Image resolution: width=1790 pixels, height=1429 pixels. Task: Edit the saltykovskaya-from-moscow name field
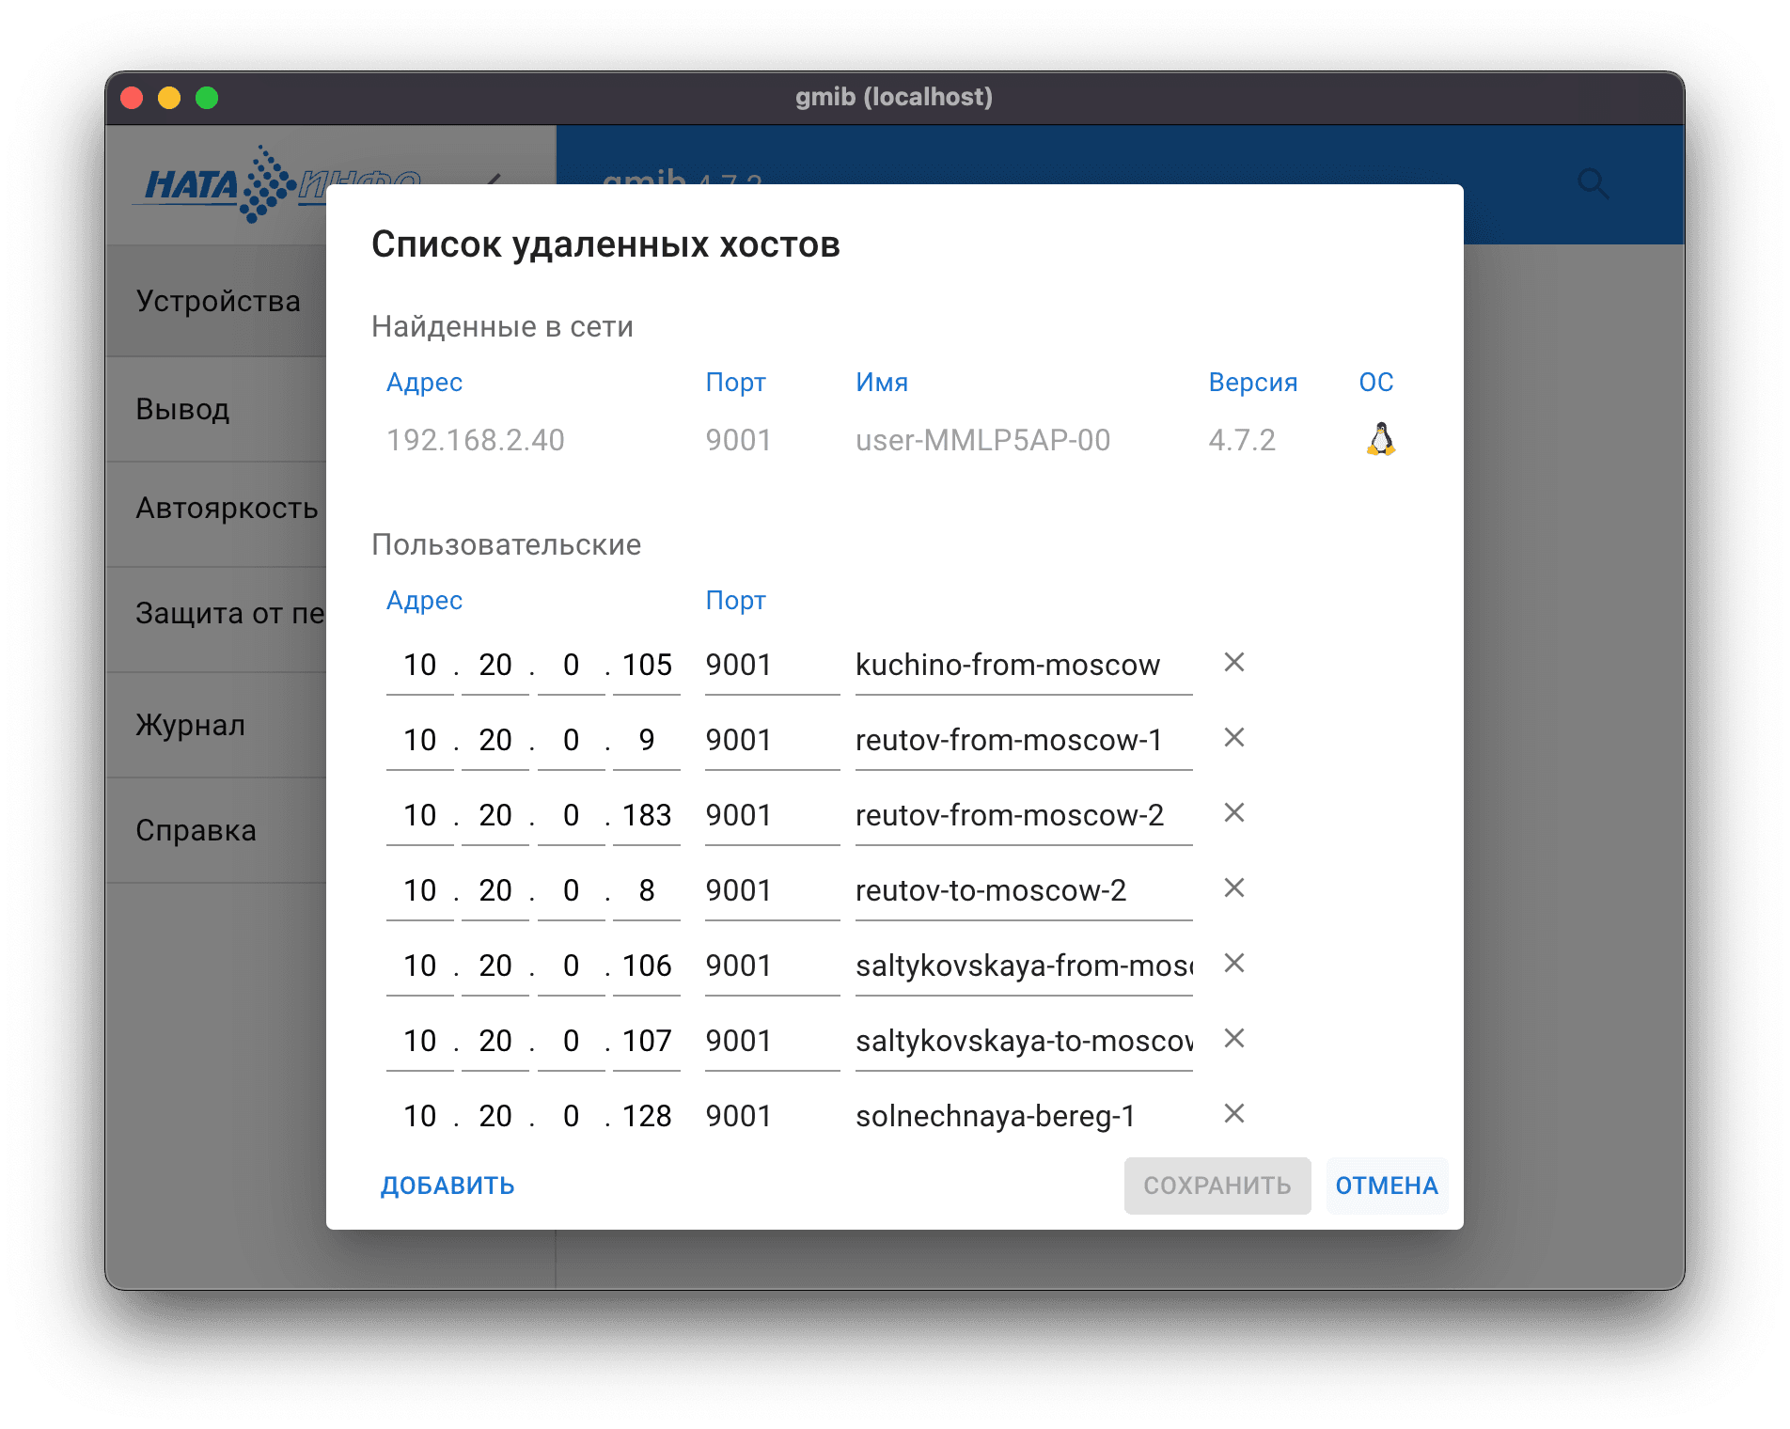[x=1024, y=966]
